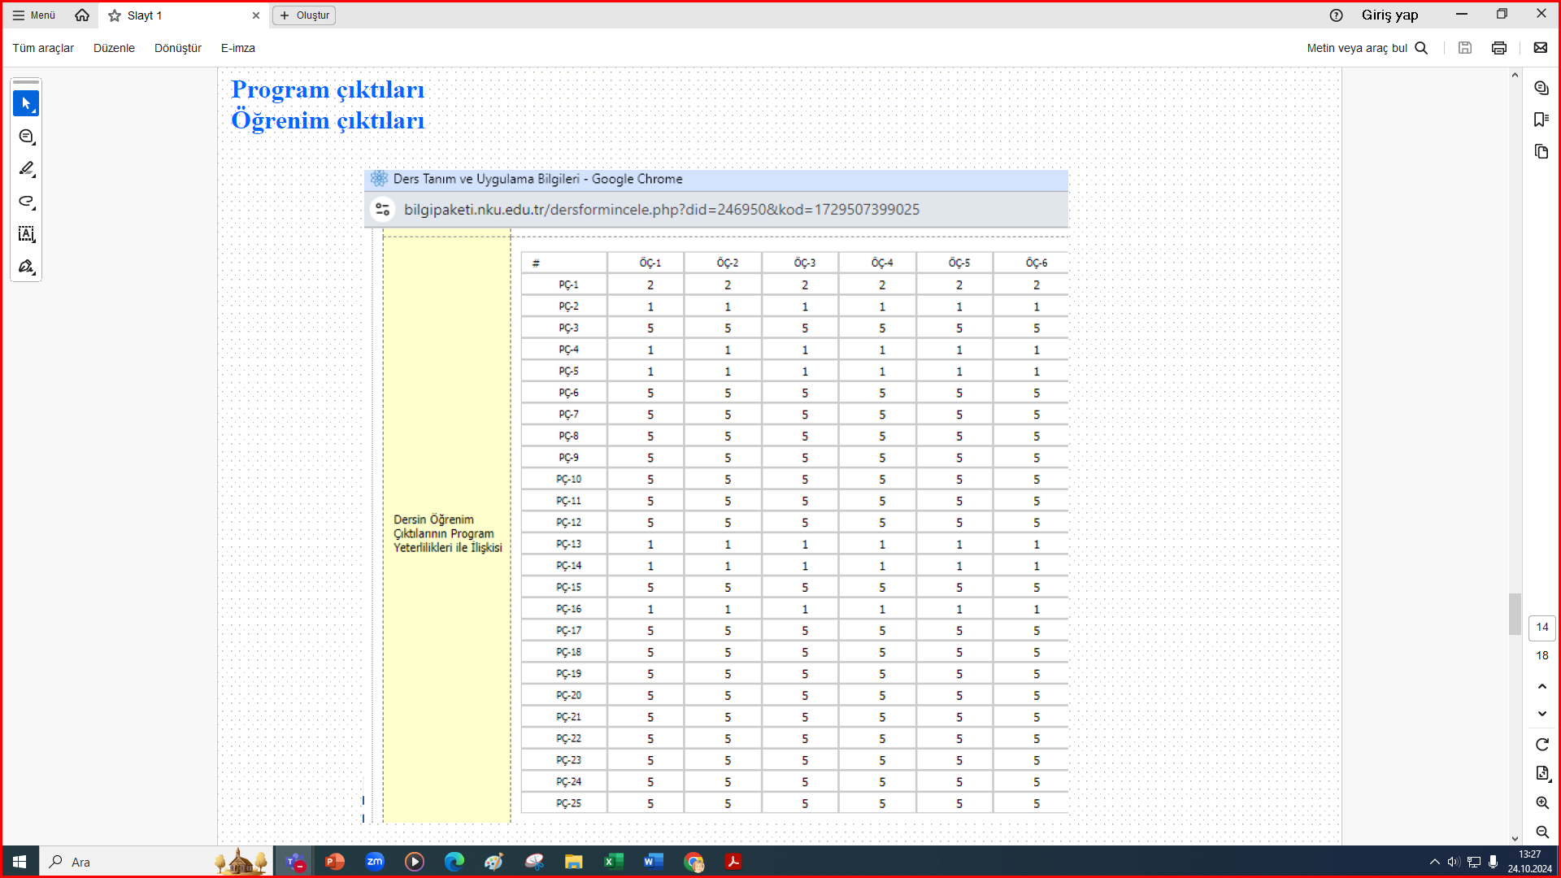Click the PÇ-1 row label
Screen dimensions: 1561x878
568,285
